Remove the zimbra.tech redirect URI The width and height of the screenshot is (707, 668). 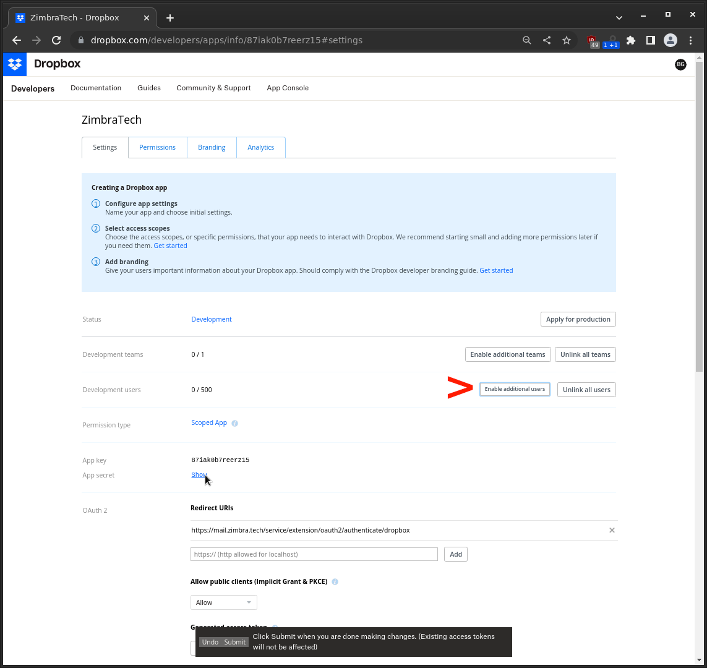tap(612, 530)
